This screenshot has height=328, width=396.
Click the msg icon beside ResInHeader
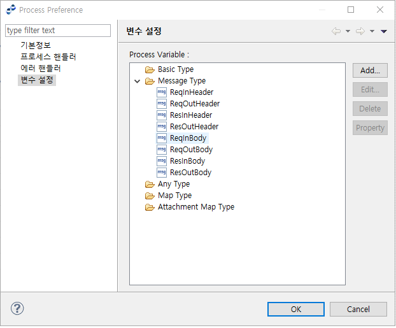pos(162,115)
